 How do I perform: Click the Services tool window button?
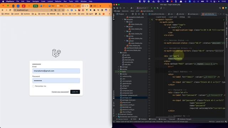(162, 119)
